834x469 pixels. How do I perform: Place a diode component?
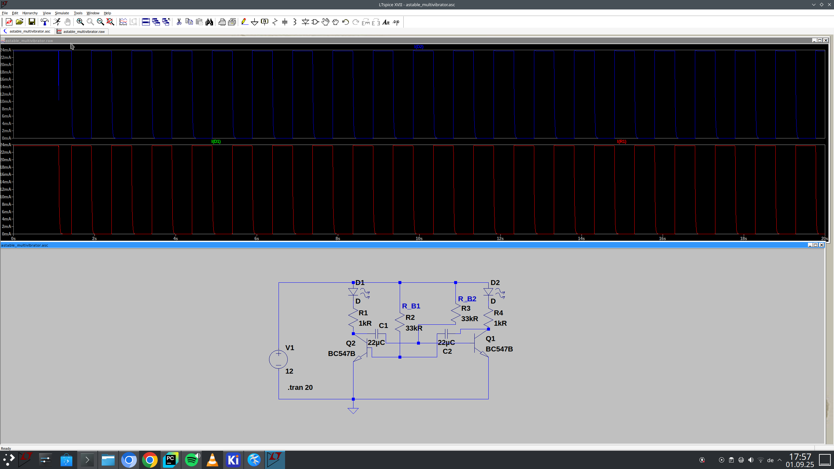tap(305, 22)
